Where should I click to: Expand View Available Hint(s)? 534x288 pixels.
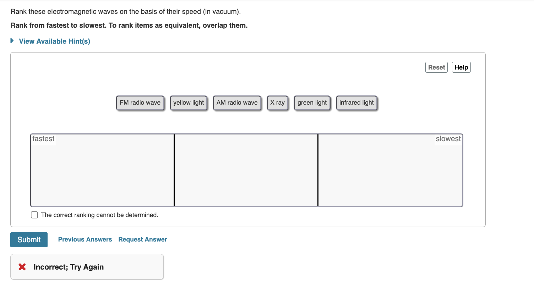pos(54,41)
